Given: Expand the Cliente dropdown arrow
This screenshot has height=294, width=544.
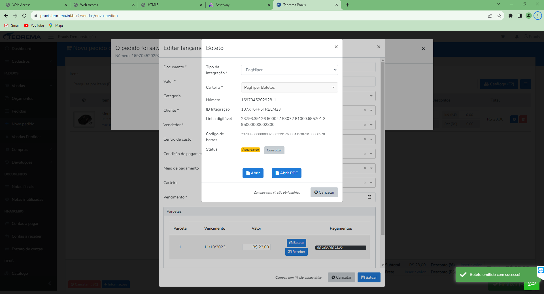Looking at the screenshot, I should point(371,110).
